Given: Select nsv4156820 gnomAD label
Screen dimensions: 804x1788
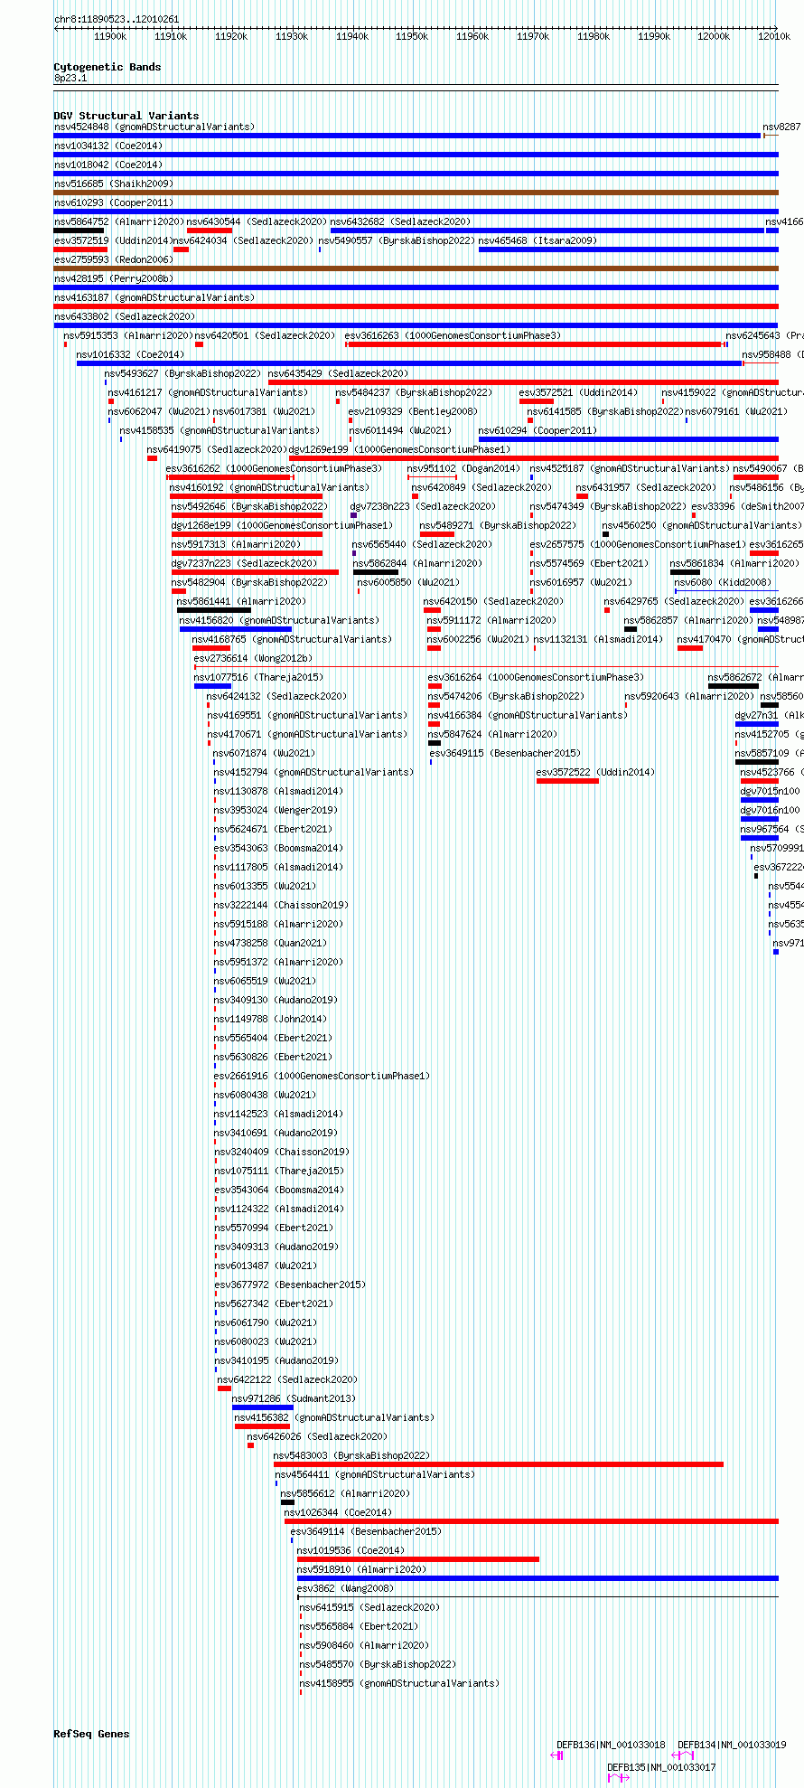Looking at the screenshot, I should click(279, 620).
